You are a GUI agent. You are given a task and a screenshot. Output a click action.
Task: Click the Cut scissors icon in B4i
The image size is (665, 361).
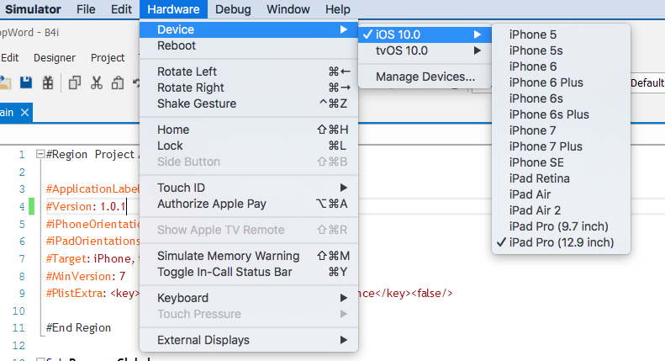(97, 82)
